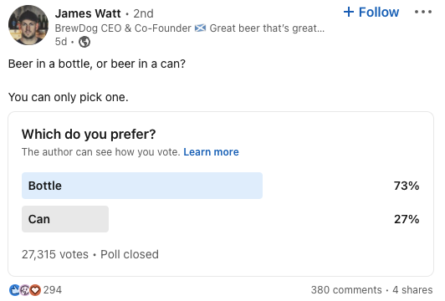Click the red heart love reaction icon

click(35, 290)
